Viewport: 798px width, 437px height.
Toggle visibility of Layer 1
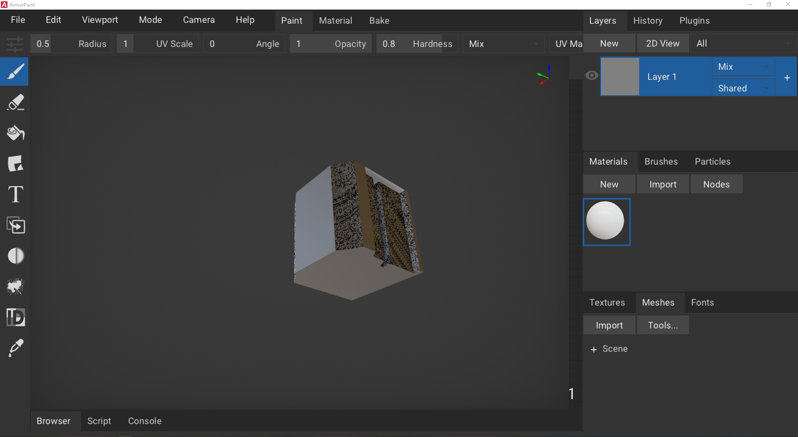[x=591, y=75]
